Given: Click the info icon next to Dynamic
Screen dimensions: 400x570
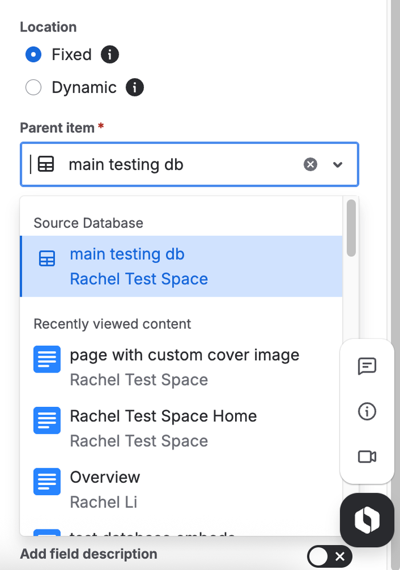Looking at the screenshot, I should [x=135, y=88].
